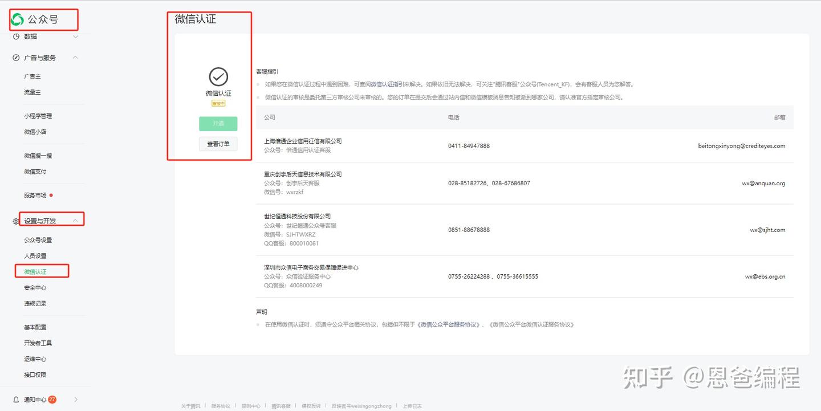Expand the 数据 section chevron
The image size is (821, 411).
pos(75,36)
